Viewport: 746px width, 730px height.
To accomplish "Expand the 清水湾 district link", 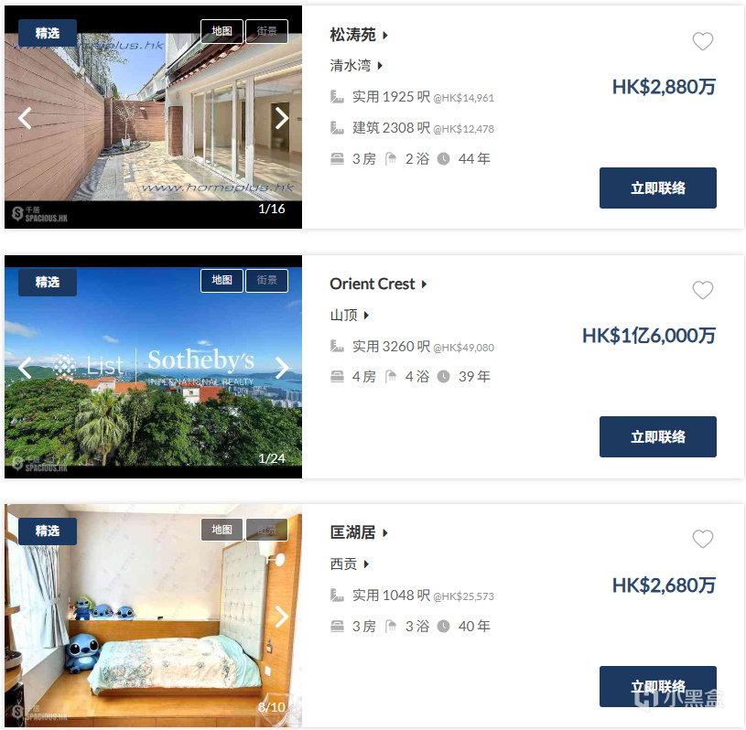I will (x=356, y=65).
